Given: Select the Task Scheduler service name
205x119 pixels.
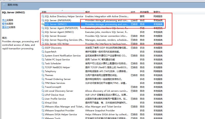Looking at the screenshot, I should tap(53, 63).
